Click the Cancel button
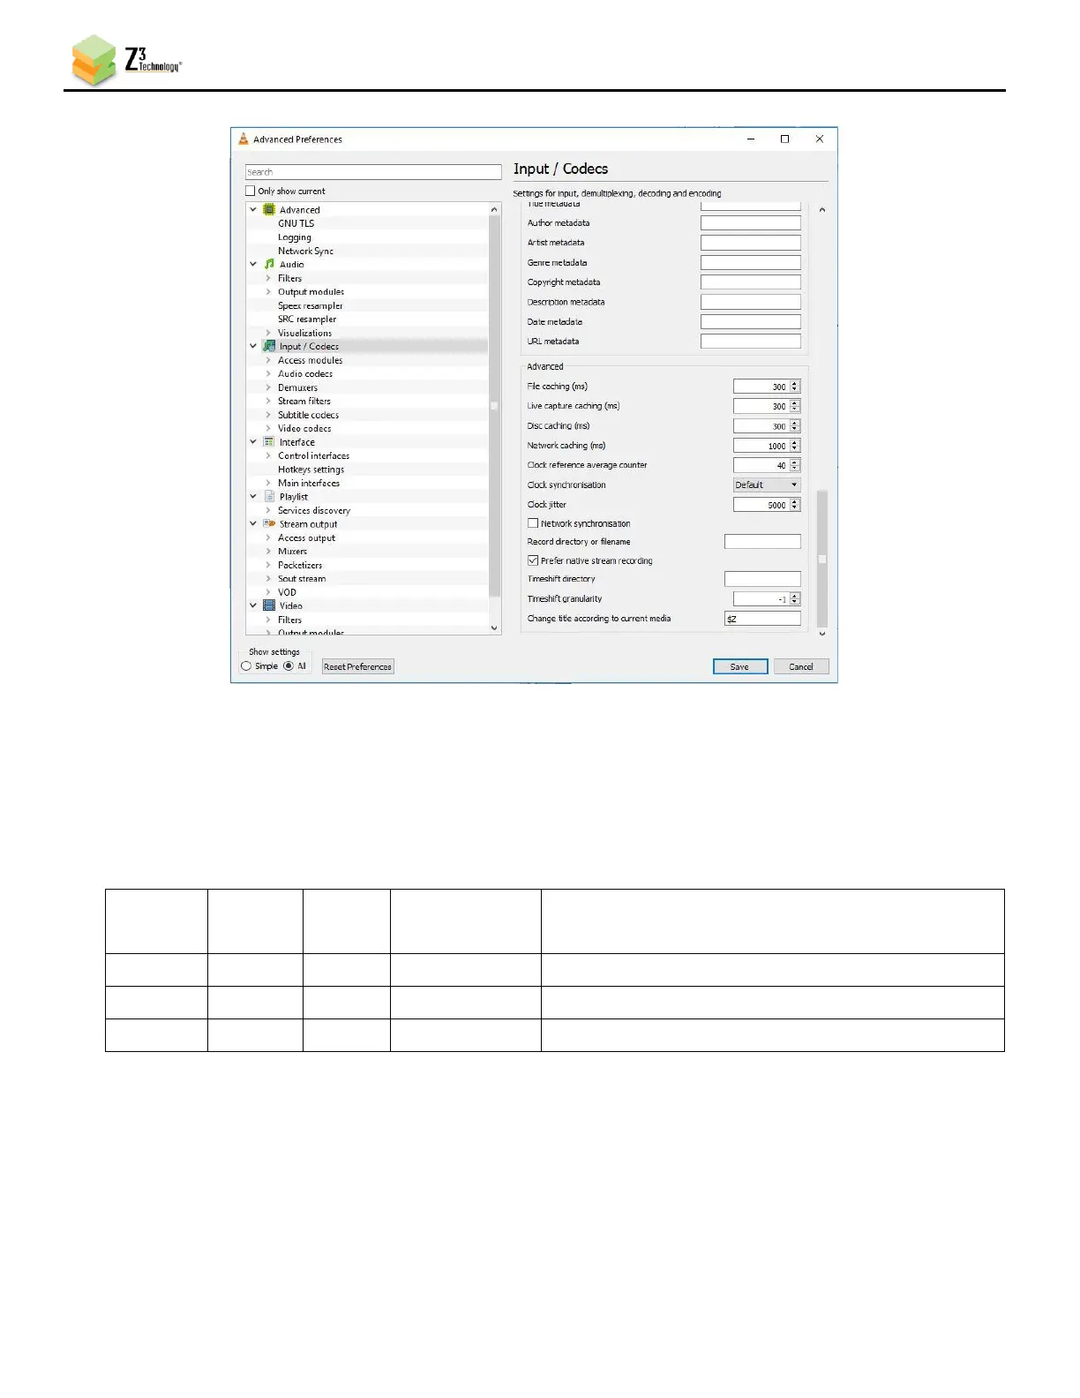Screen dimensions: 1080x1398 pyautogui.click(x=801, y=666)
